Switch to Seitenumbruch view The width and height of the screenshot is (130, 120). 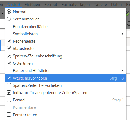pos(9,19)
